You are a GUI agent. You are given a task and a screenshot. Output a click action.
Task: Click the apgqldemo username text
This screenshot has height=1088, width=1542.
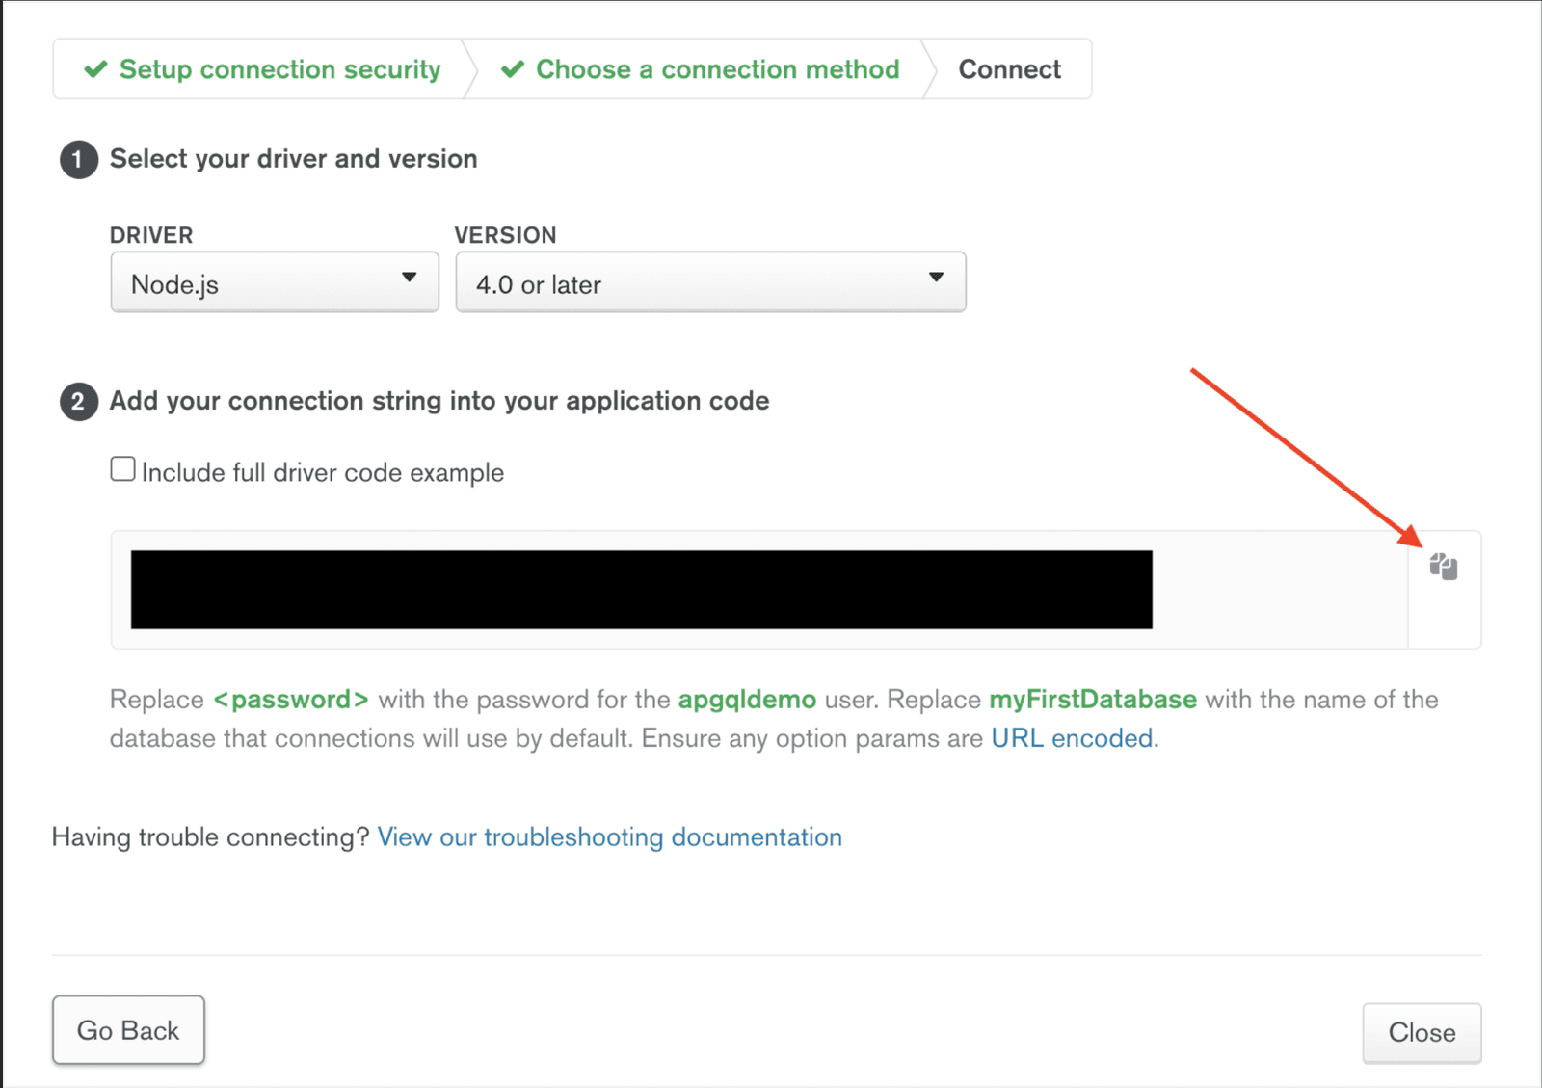pyautogui.click(x=747, y=700)
